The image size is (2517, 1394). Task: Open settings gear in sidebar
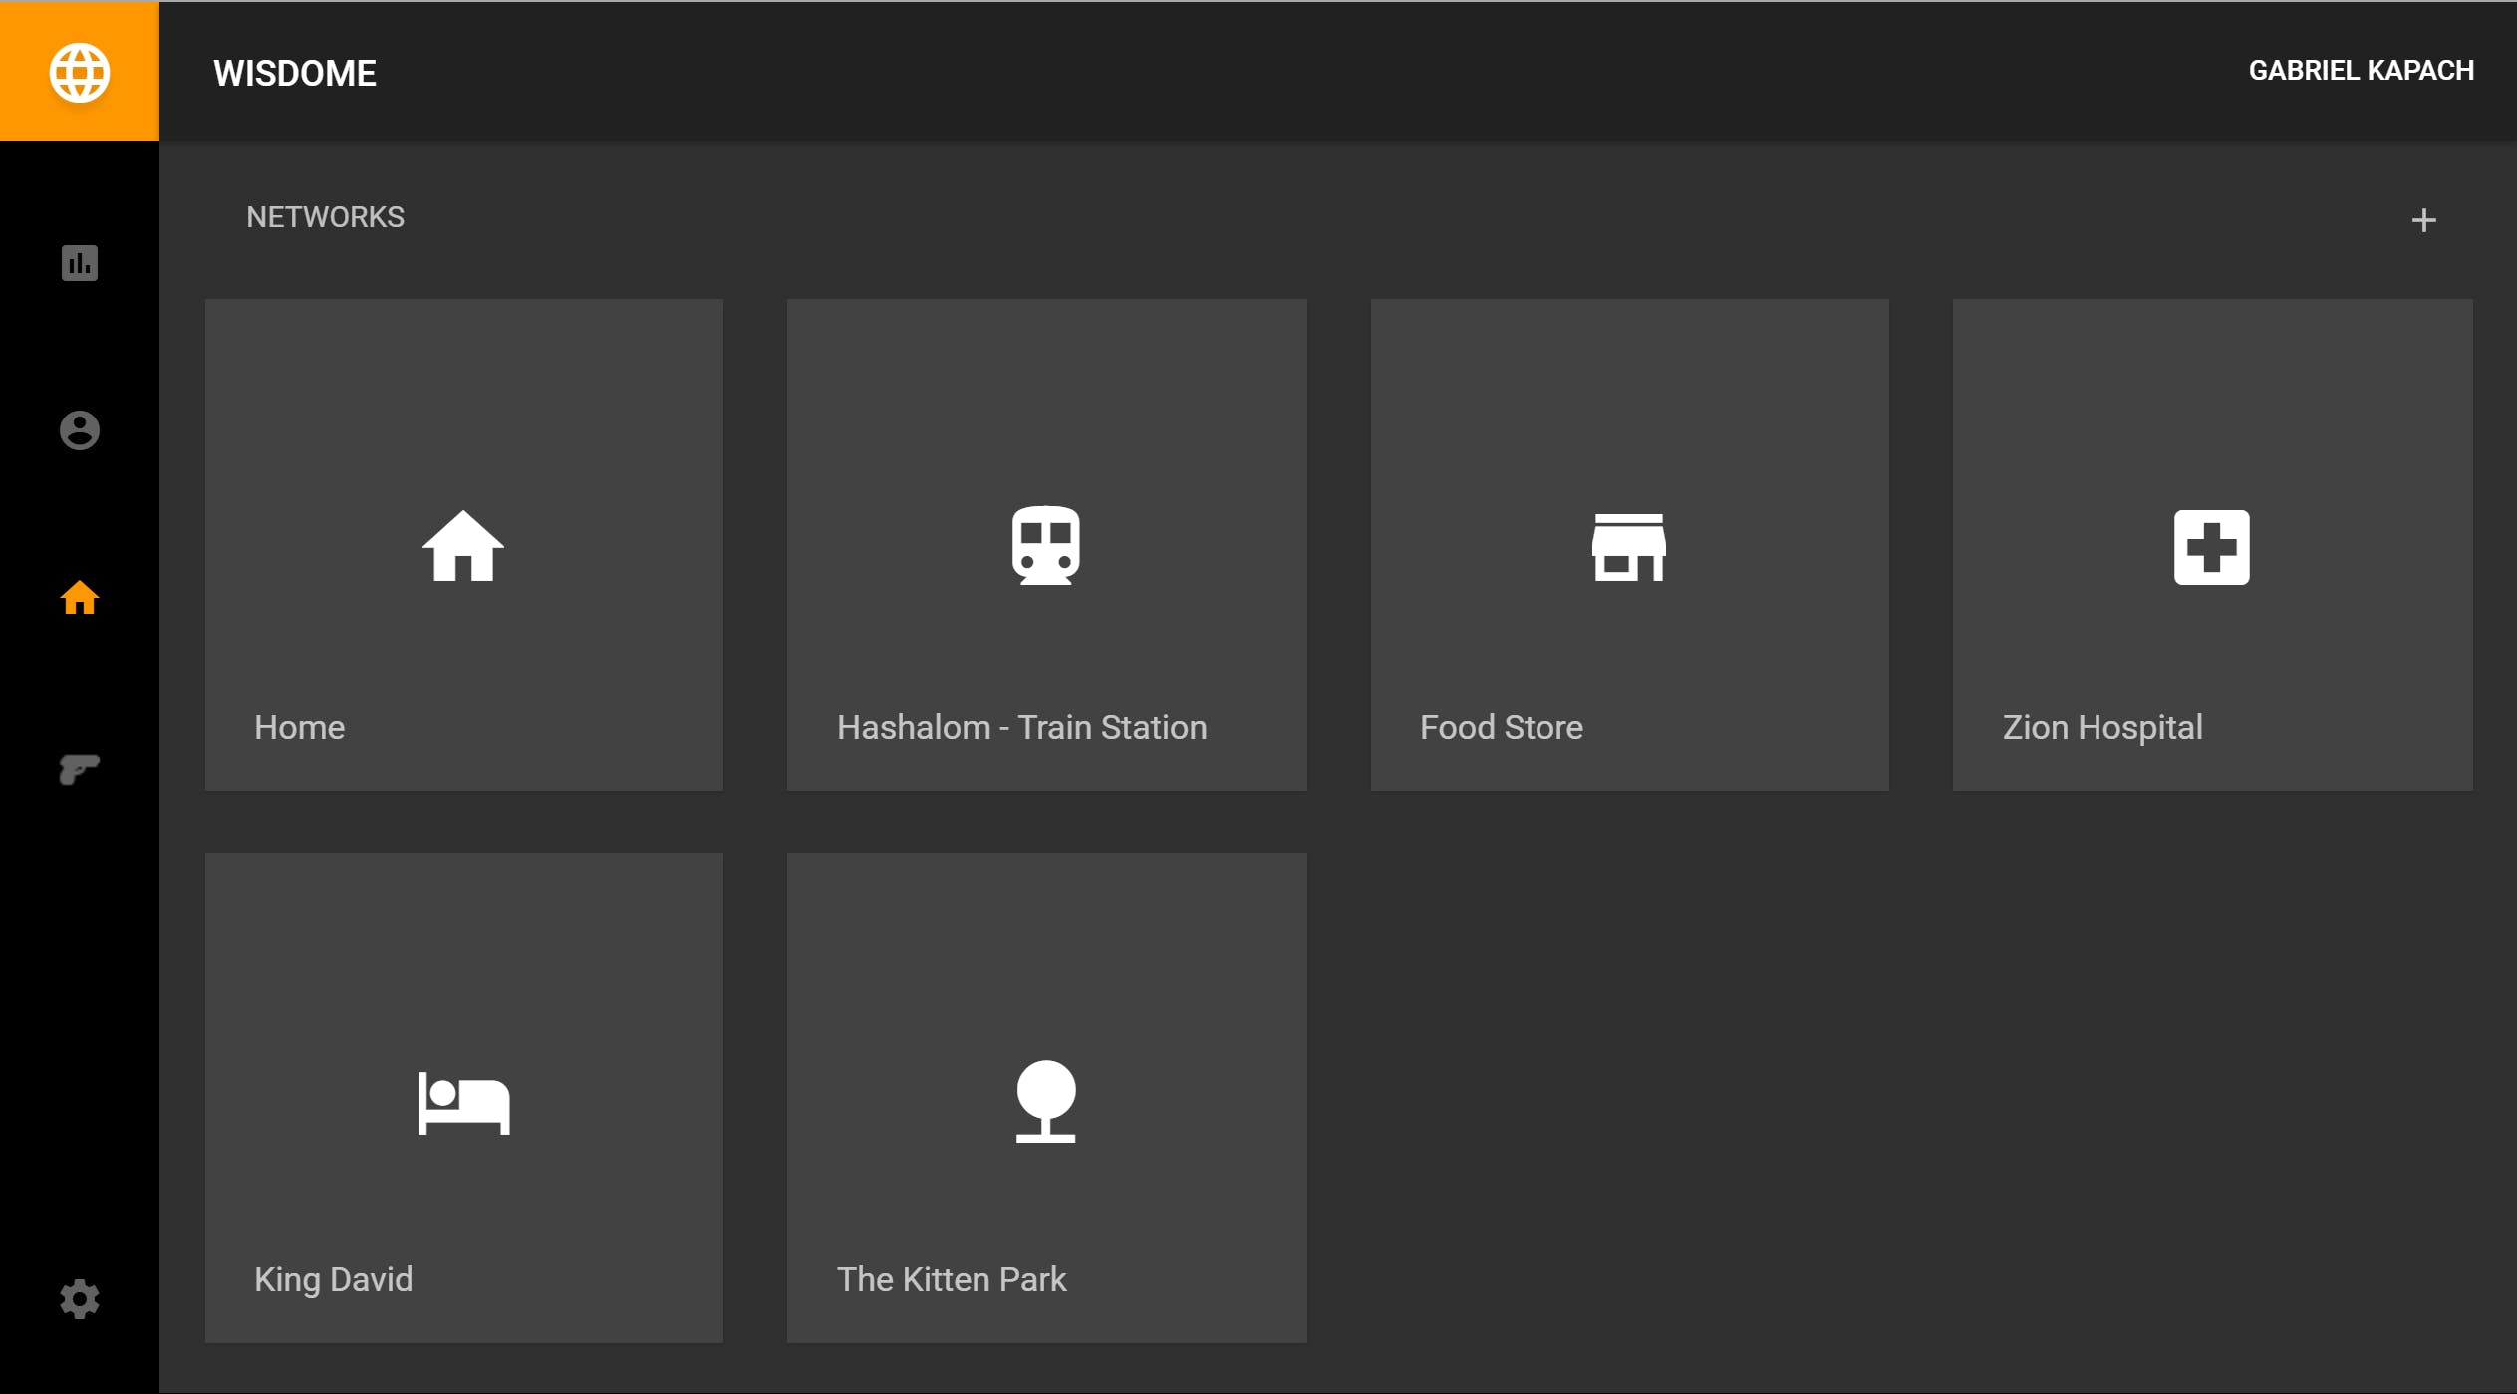coord(79,1299)
